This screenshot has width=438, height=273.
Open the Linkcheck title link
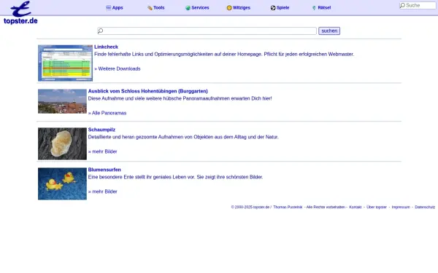click(x=106, y=47)
